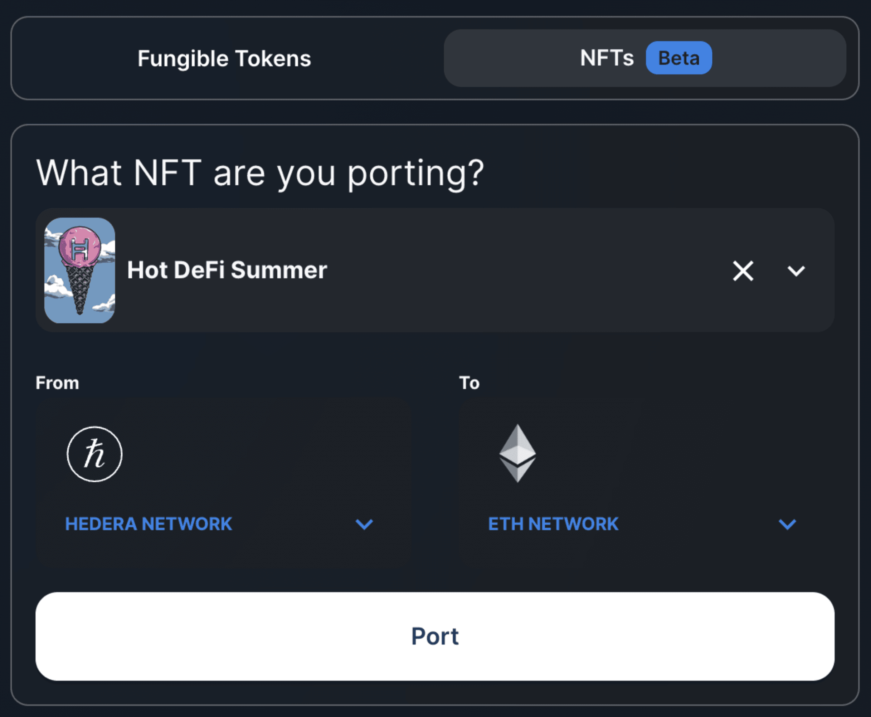The width and height of the screenshot is (871, 717).
Task: Click the To label above Ethereum
Action: coord(469,383)
